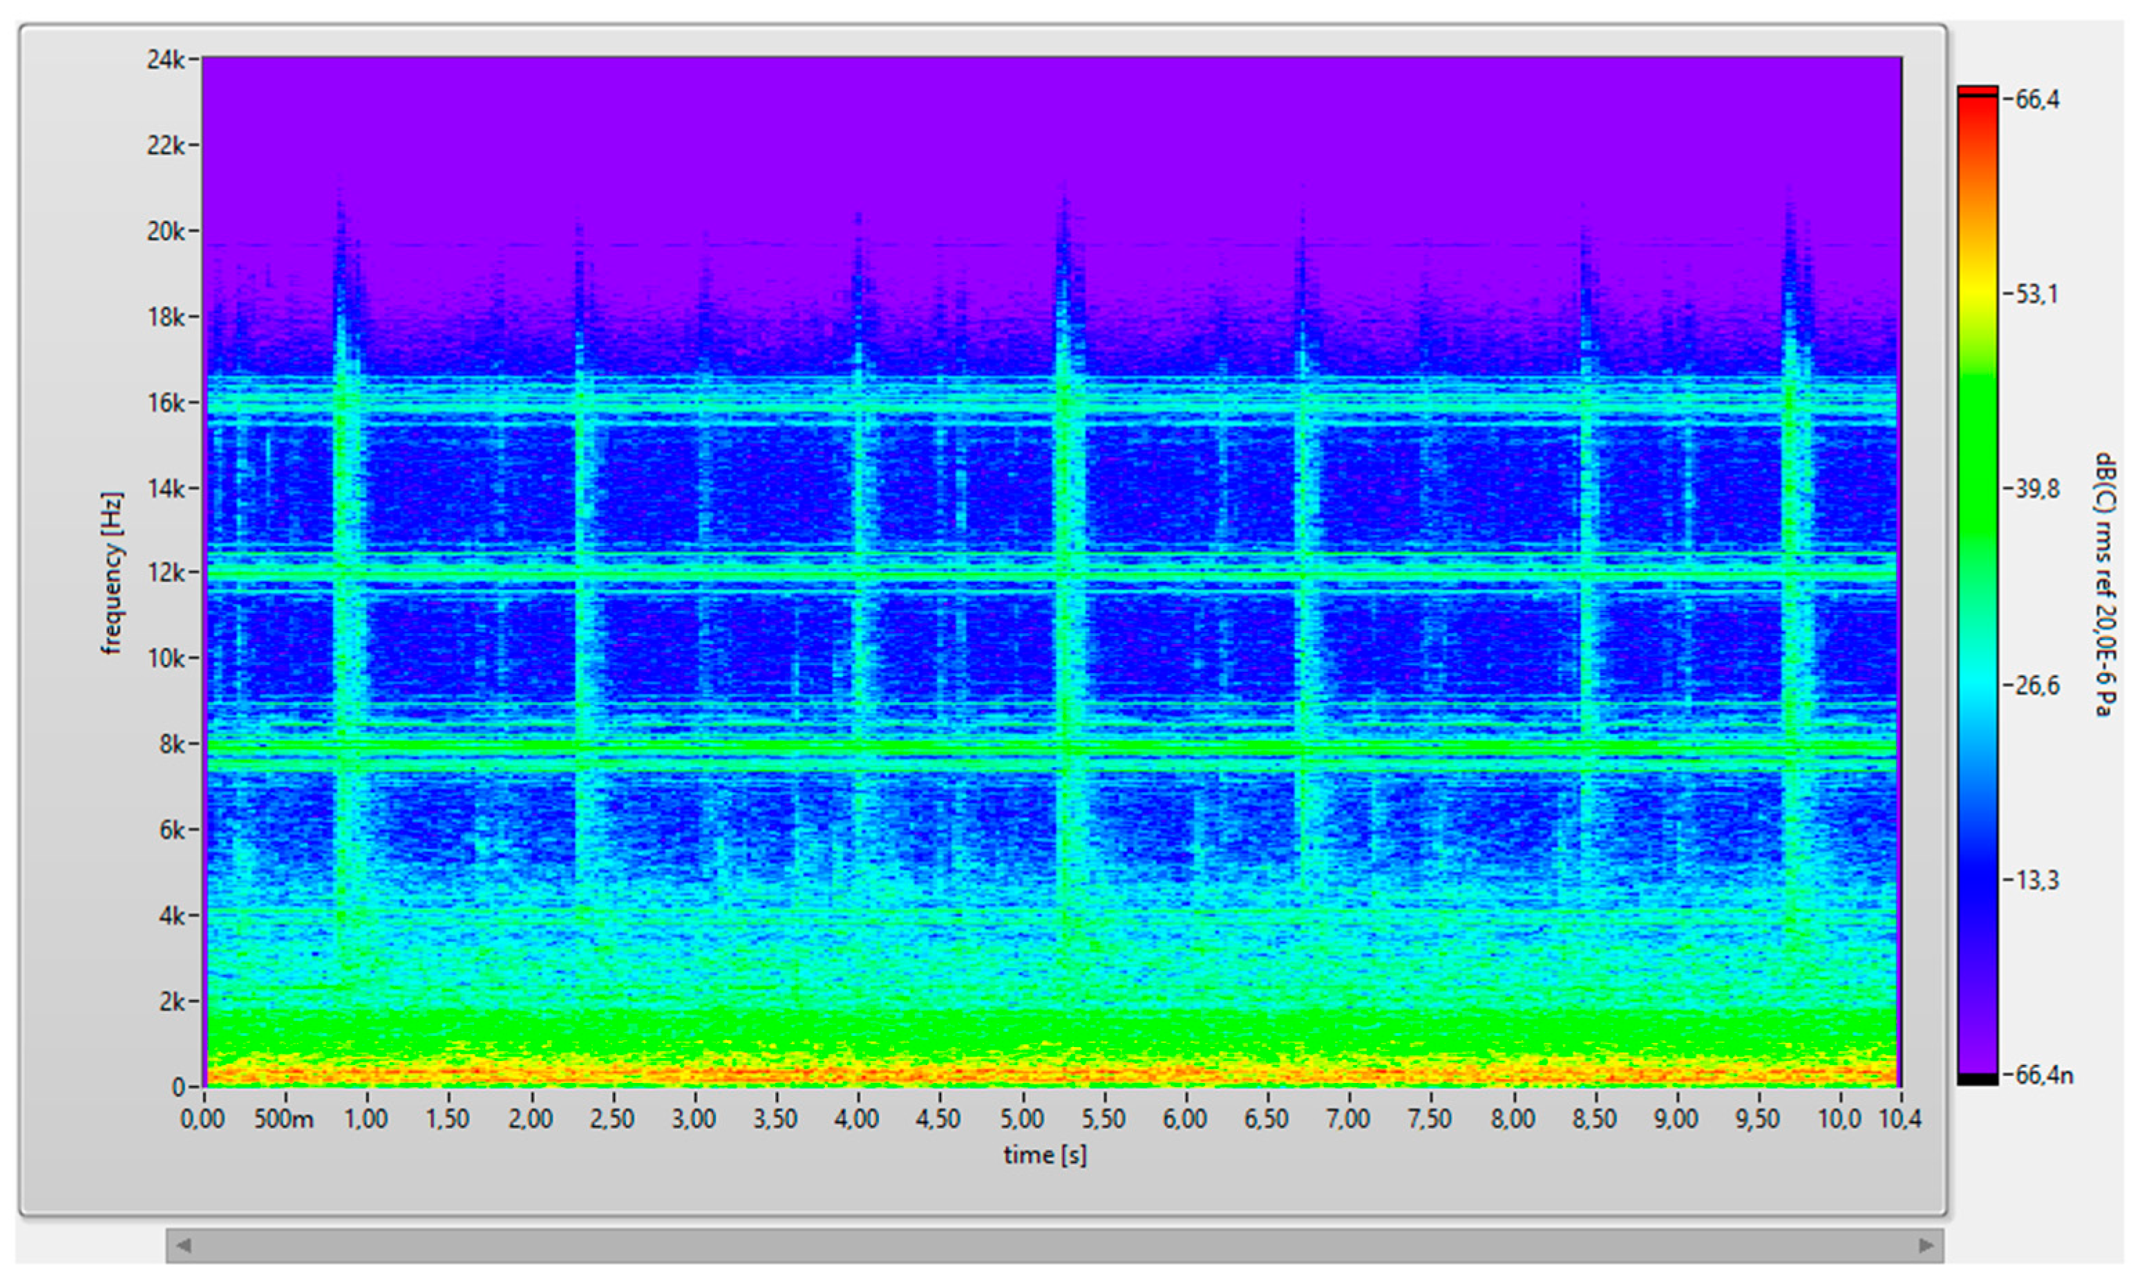Select the "time [s]" axis title
Screen dimensions: 2142x1282
(1045, 1155)
